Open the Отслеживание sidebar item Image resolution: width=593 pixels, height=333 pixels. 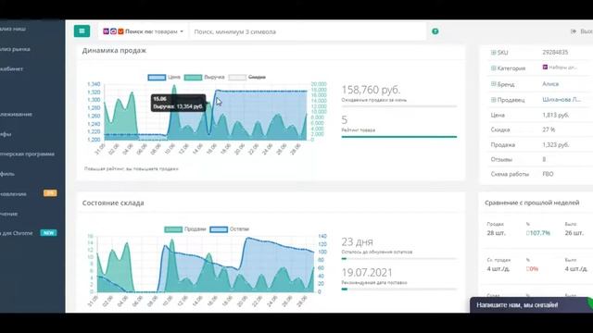[17, 114]
